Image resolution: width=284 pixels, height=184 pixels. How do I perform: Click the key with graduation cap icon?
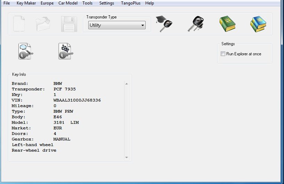click(x=164, y=24)
